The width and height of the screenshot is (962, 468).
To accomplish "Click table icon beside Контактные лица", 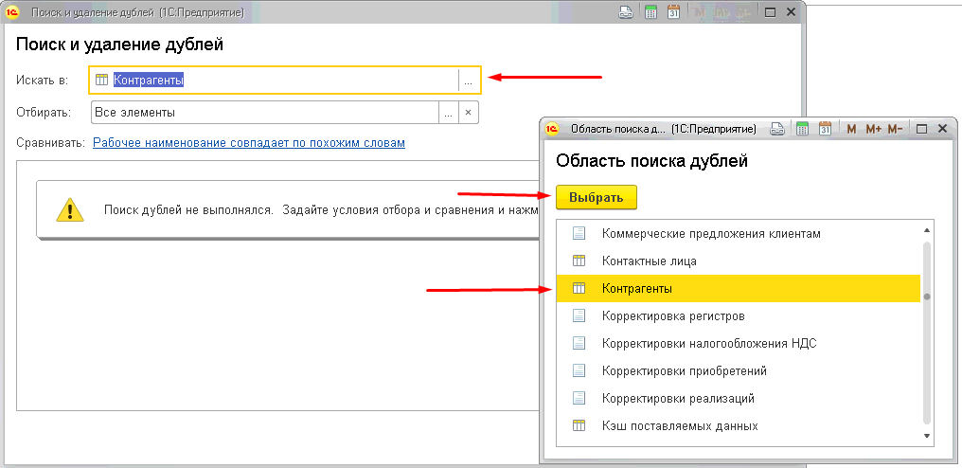I will 579,261.
